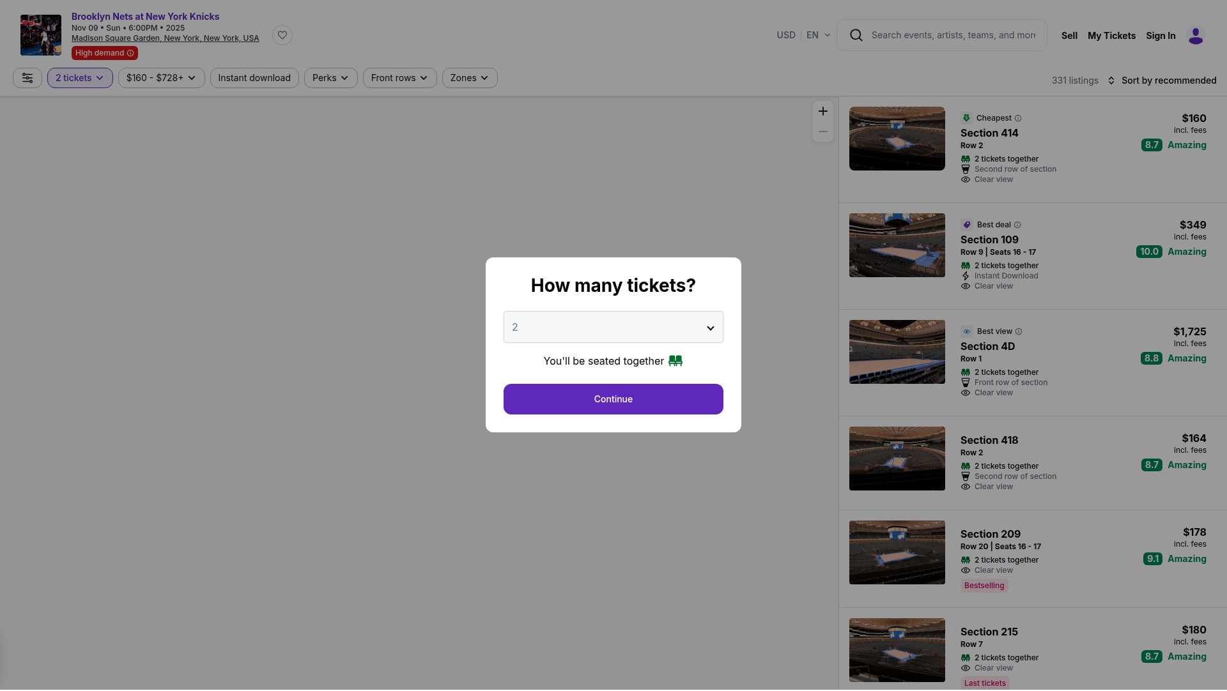Click the Bestselling tag on Section 209
This screenshot has width=1227, height=691.
click(x=984, y=586)
